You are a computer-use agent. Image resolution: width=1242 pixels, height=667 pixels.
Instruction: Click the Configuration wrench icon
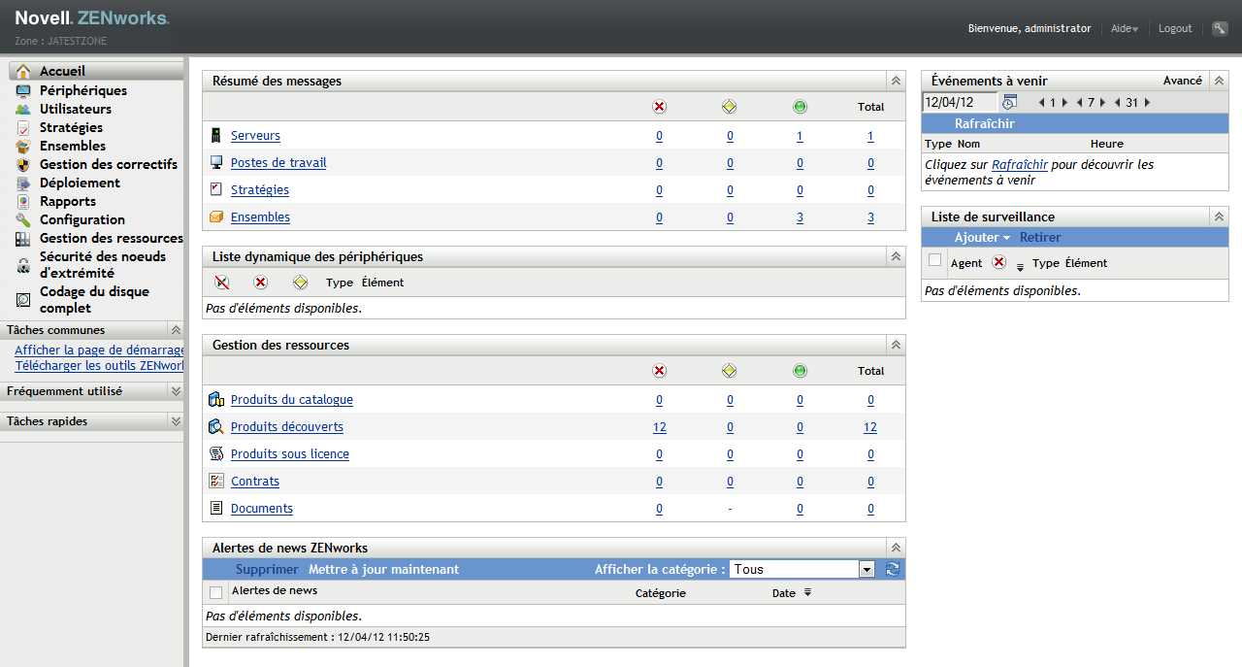(x=21, y=219)
